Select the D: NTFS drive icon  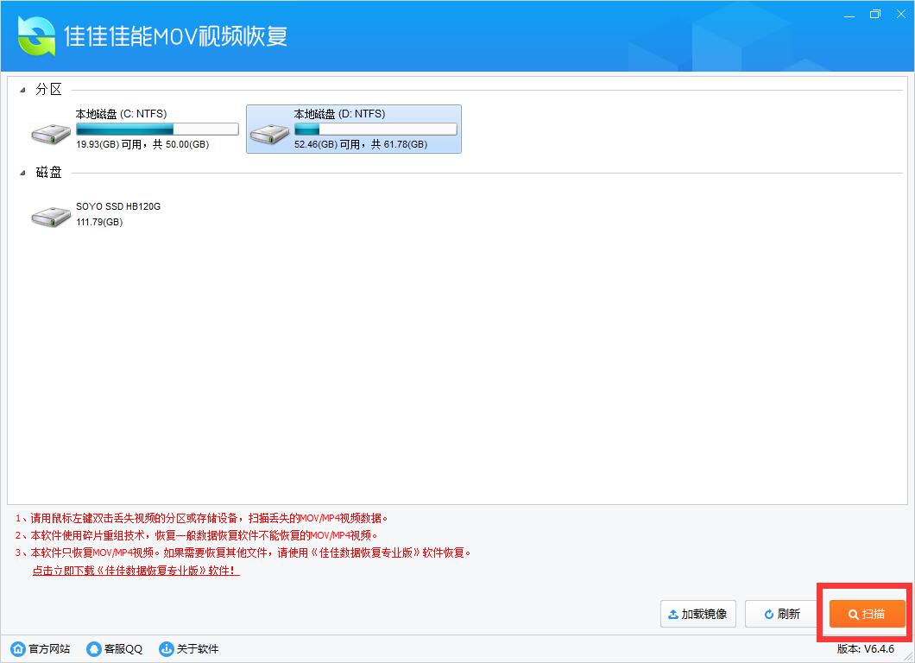[269, 134]
